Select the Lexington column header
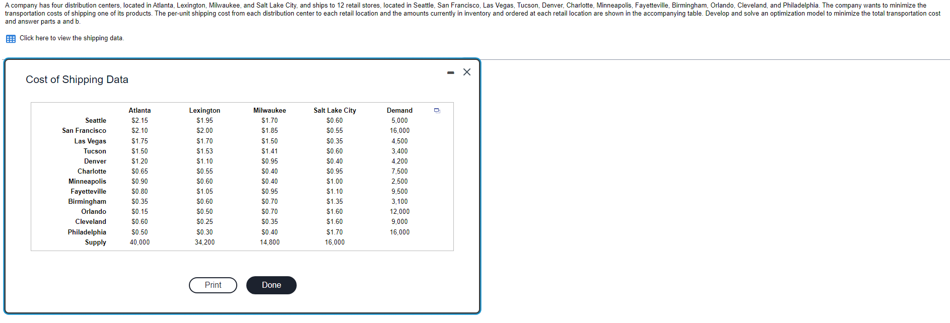 tap(205, 111)
